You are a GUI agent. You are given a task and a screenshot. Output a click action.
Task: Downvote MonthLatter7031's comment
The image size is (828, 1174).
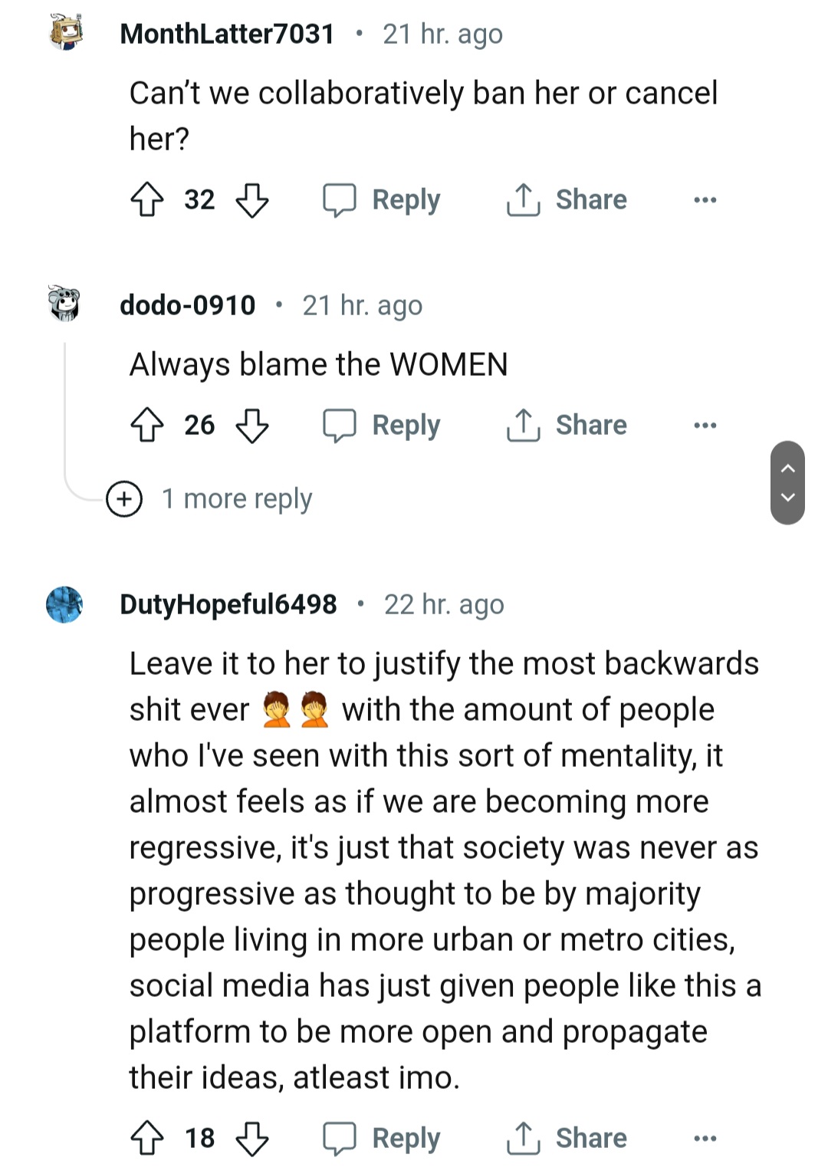[252, 200]
